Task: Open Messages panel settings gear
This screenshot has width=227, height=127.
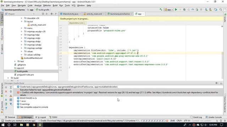Action: tap(217, 83)
